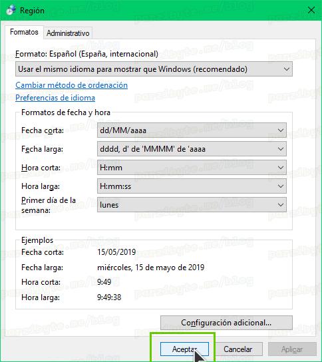Click the example short date 15/05/2019

coord(116,252)
